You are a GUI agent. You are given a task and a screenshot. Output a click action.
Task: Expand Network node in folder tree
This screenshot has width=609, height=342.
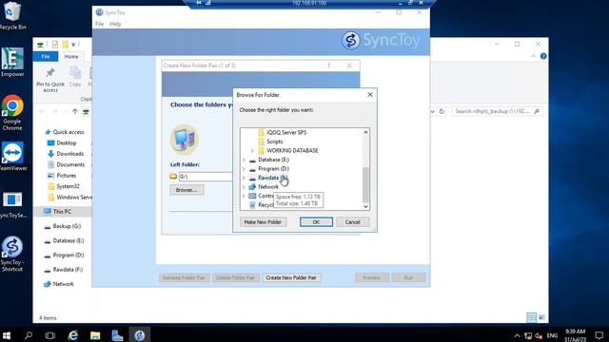[244, 187]
